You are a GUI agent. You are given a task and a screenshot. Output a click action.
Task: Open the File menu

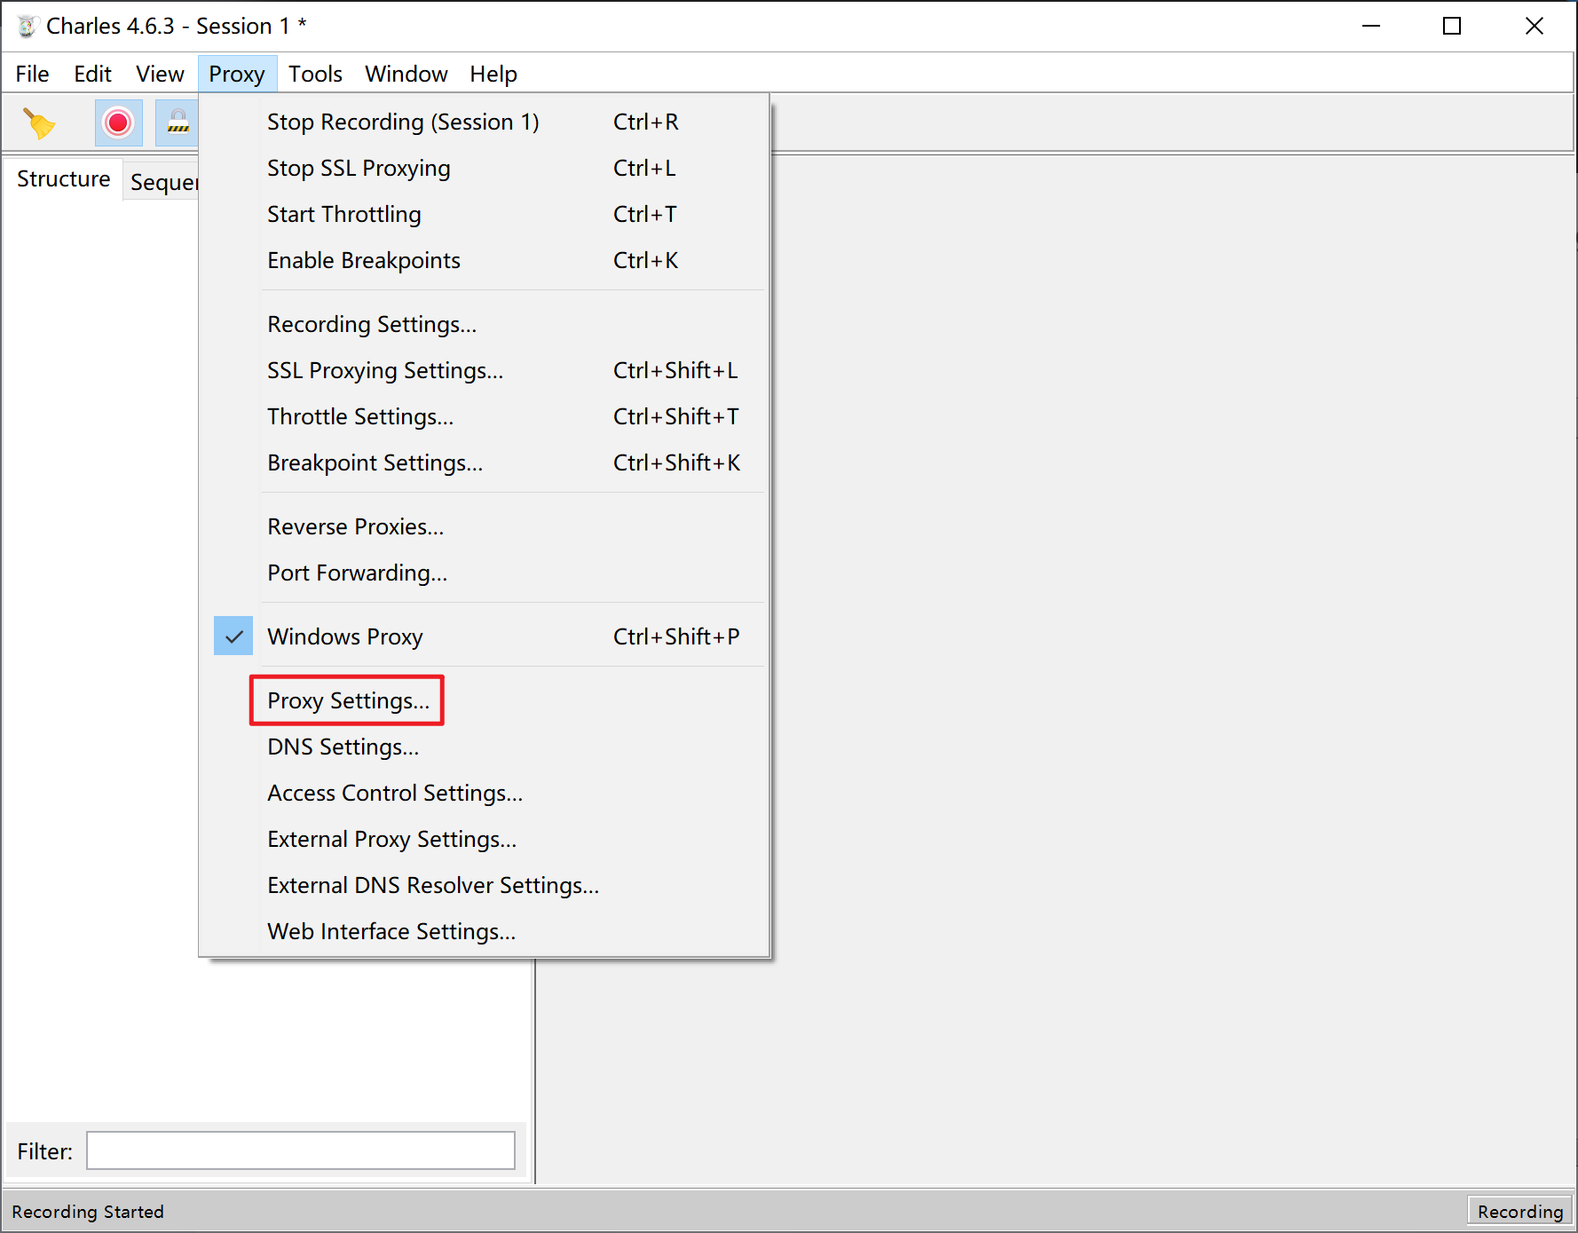32,74
